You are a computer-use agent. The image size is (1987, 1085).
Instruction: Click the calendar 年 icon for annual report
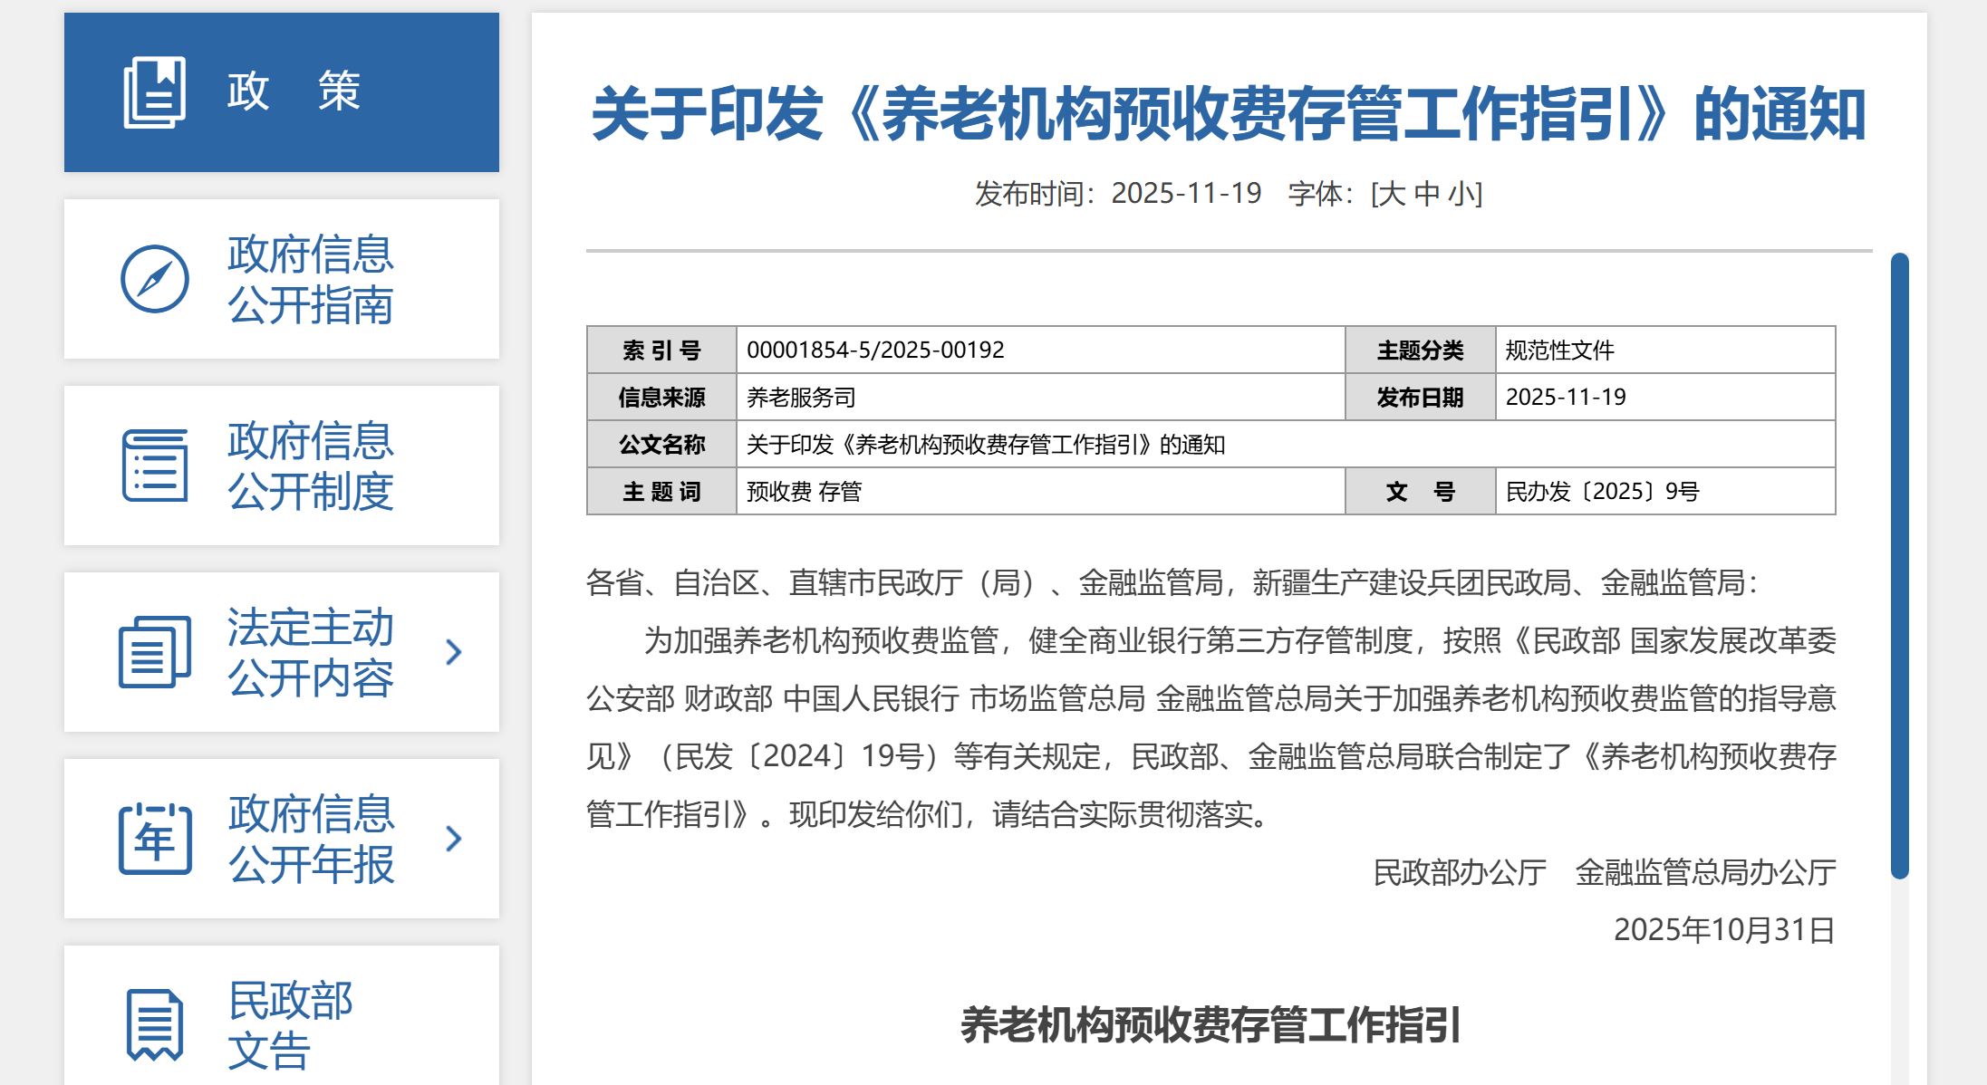pyautogui.click(x=155, y=839)
